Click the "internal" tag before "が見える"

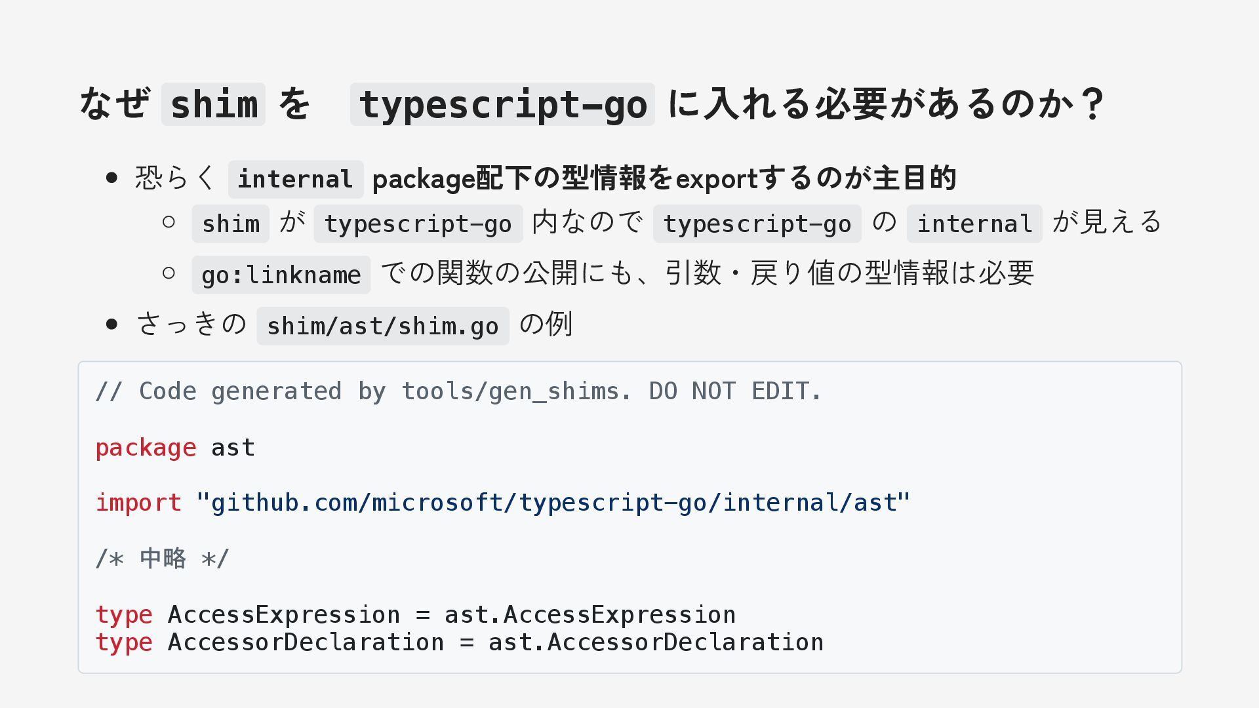[x=974, y=224]
